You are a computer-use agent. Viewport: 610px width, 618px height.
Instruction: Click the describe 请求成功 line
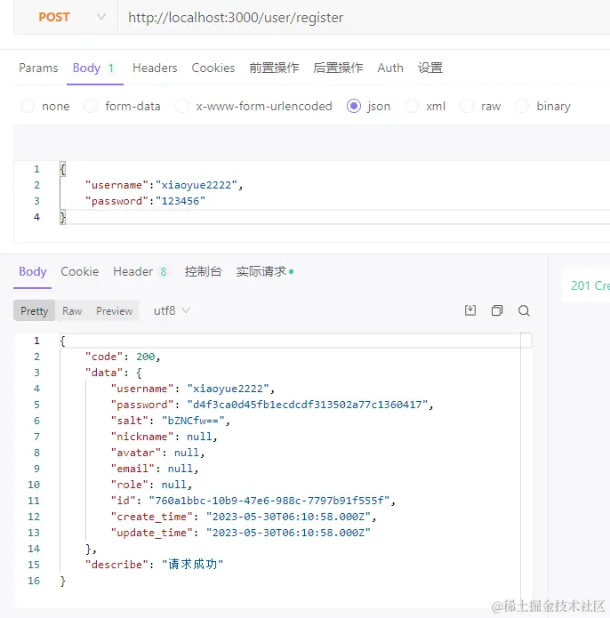pos(155,565)
